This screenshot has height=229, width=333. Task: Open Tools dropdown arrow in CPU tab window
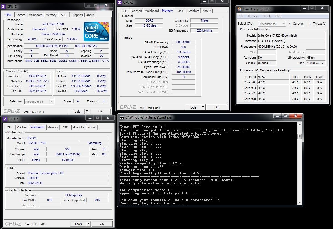pos(87,111)
